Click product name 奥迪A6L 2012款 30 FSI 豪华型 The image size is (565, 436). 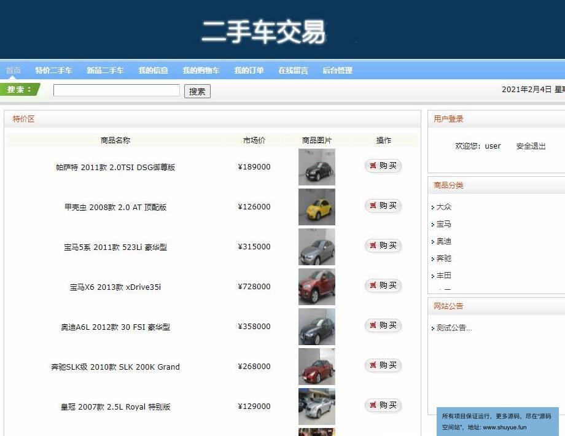click(115, 327)
